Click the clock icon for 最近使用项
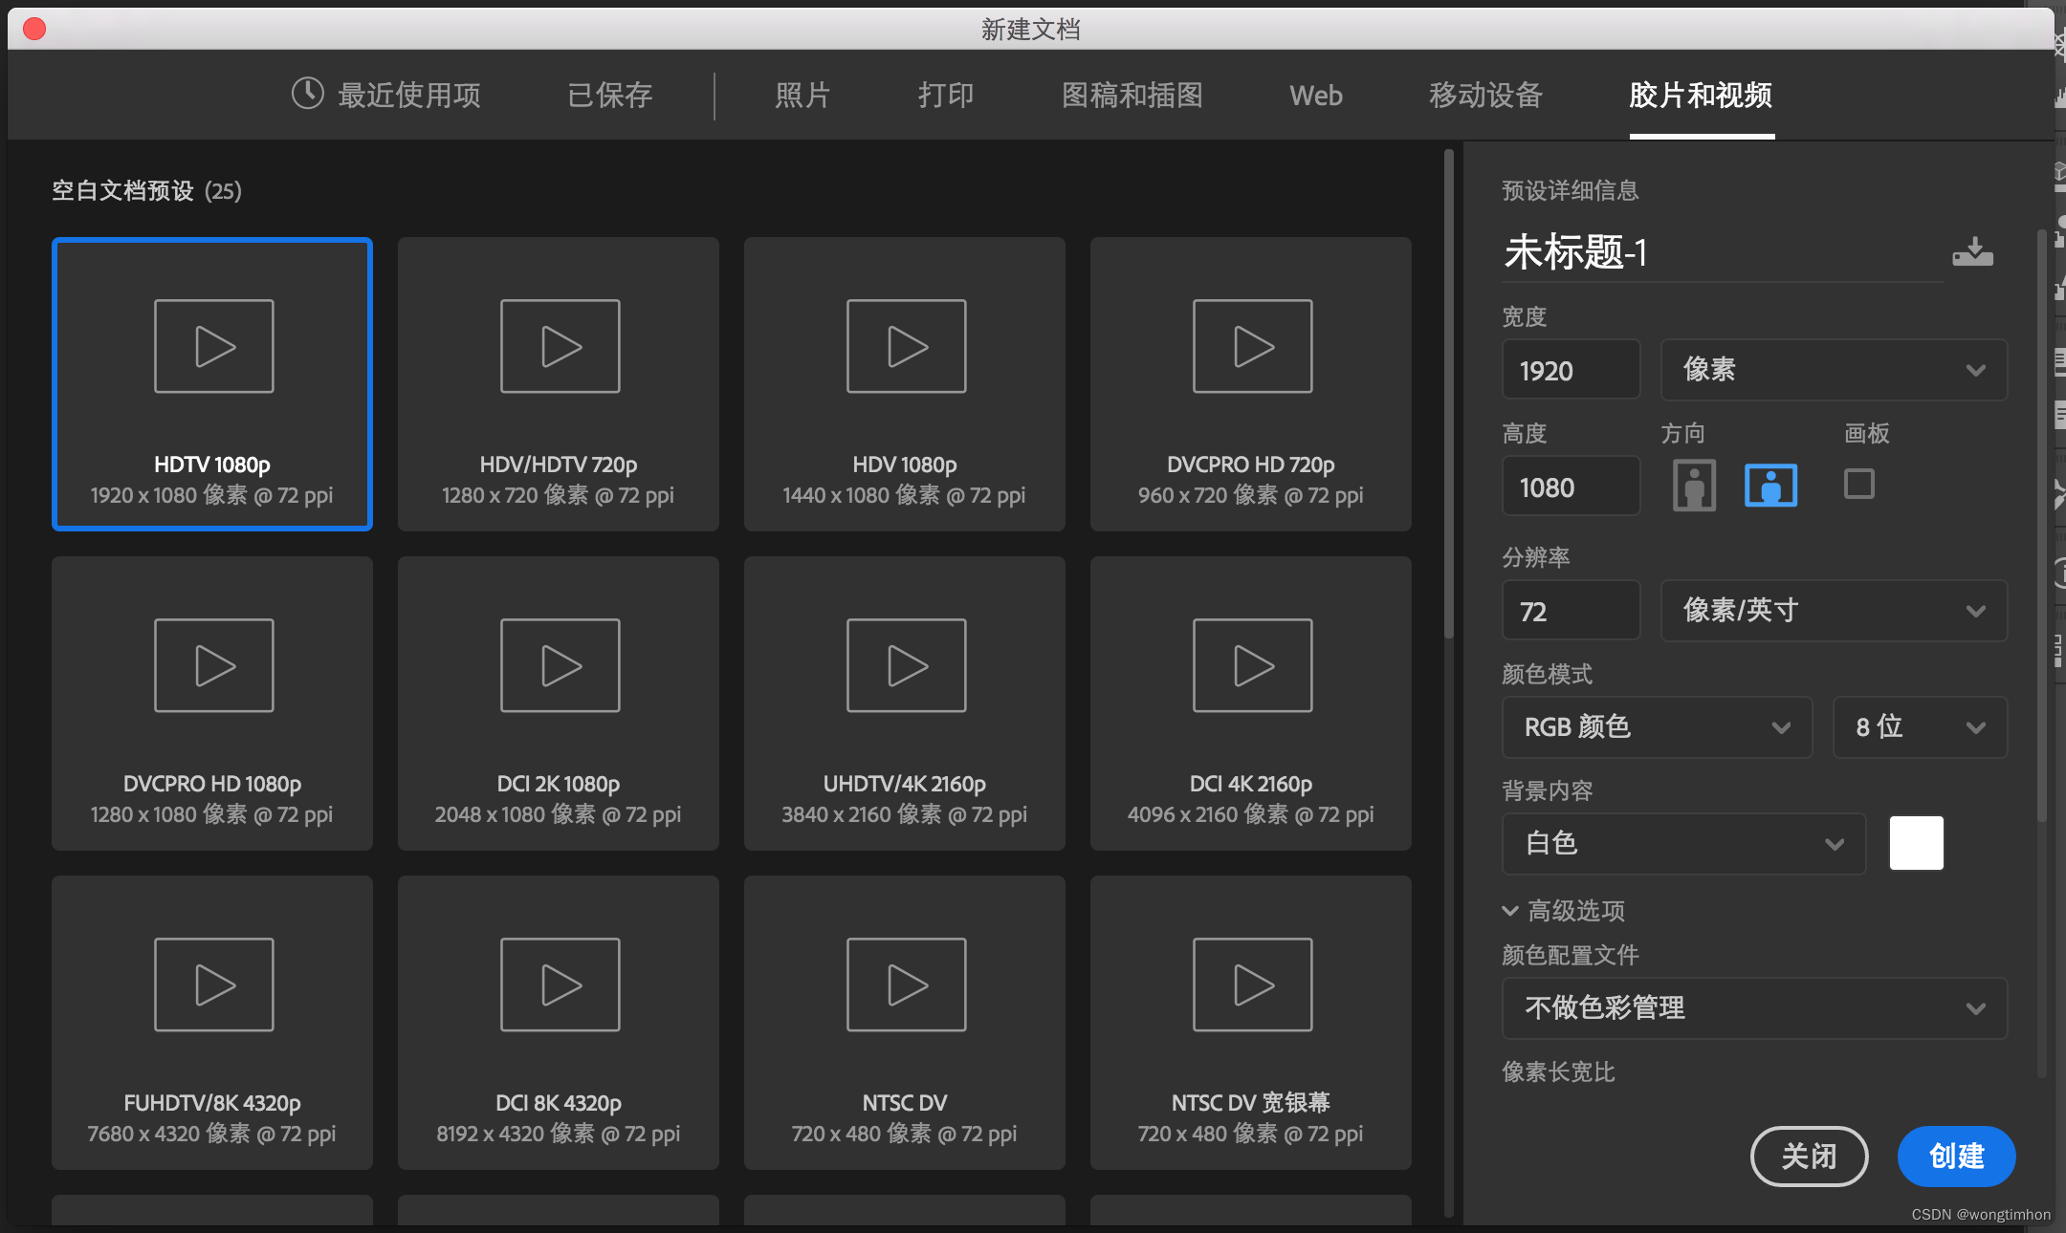 308,94
